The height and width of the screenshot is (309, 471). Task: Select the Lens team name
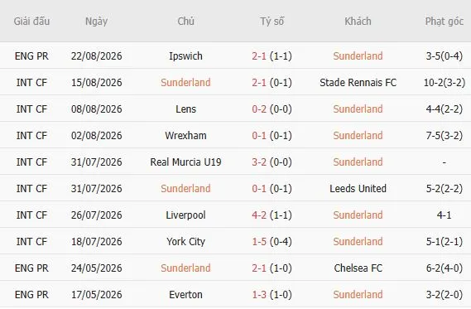click(x=185, y=109)
